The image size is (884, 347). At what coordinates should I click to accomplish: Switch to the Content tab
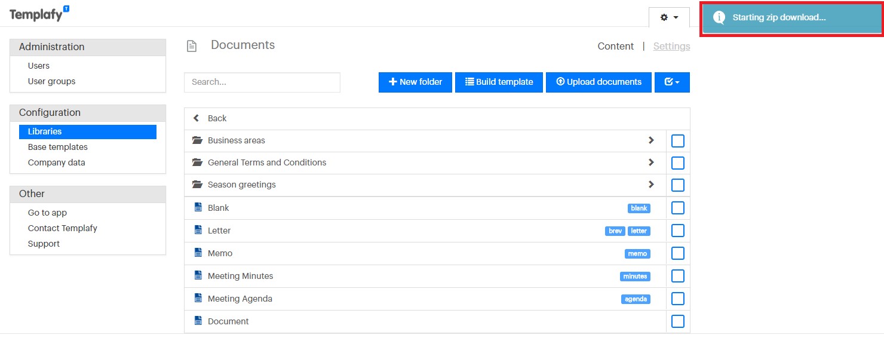click(616, 46)
